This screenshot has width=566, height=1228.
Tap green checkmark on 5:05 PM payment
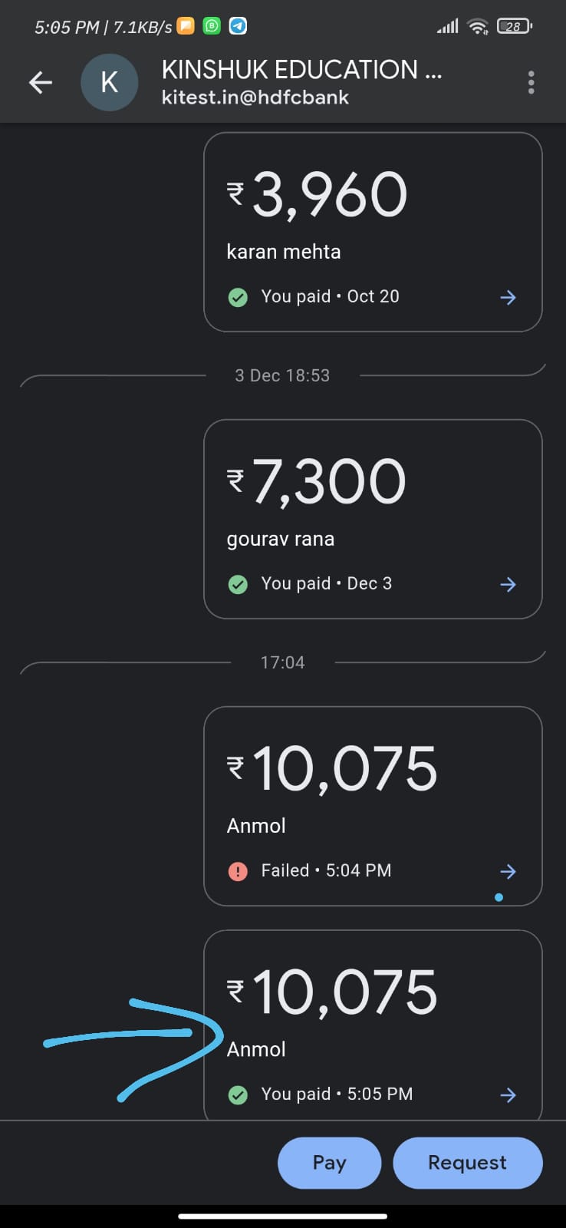(x=238, y=1095)
